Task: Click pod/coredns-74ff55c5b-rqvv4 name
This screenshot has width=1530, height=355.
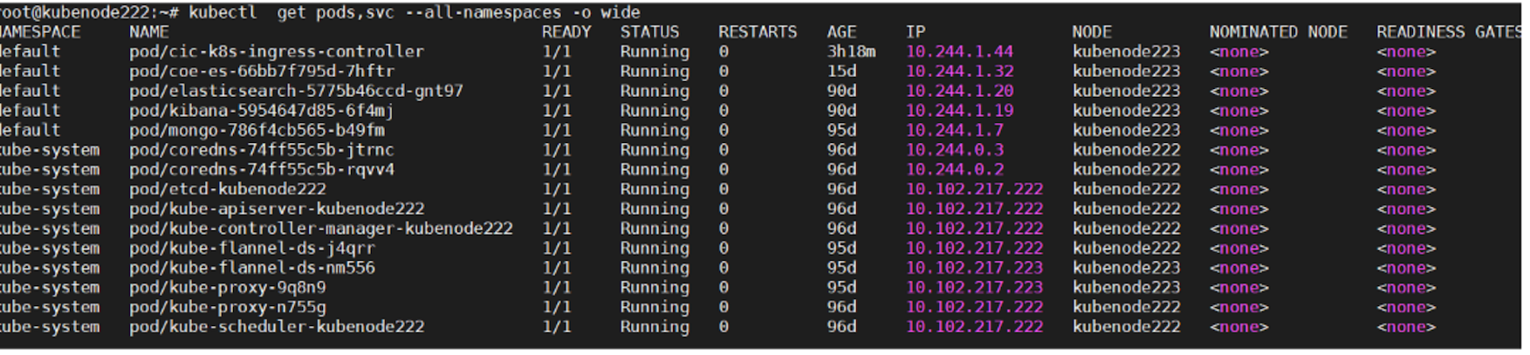Action: coord(262,169)
